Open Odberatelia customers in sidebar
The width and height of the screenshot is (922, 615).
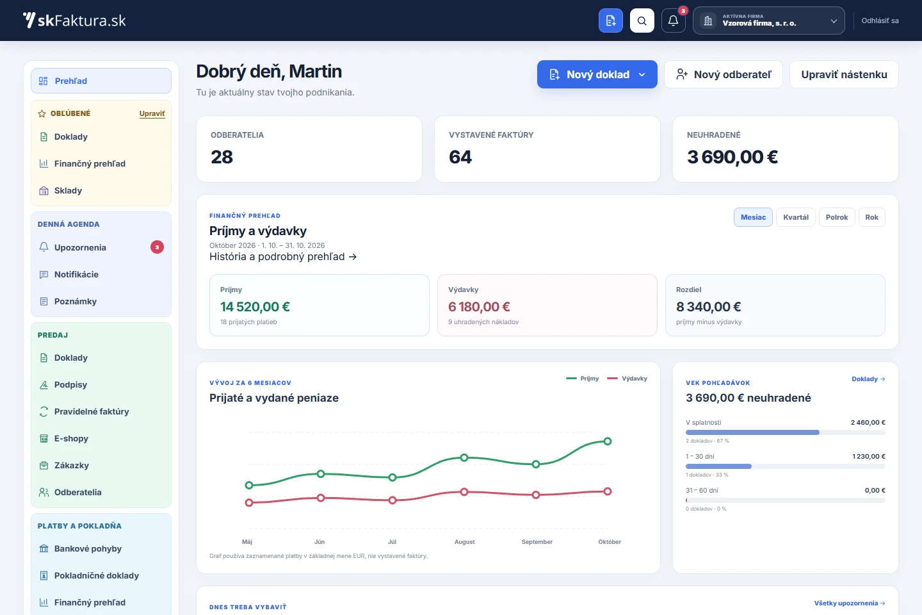coord(101,492)
